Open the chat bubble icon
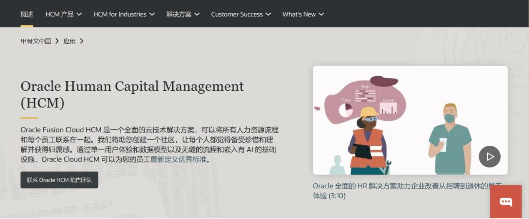This screenshot has width=529, height=219. pos(506,202)
